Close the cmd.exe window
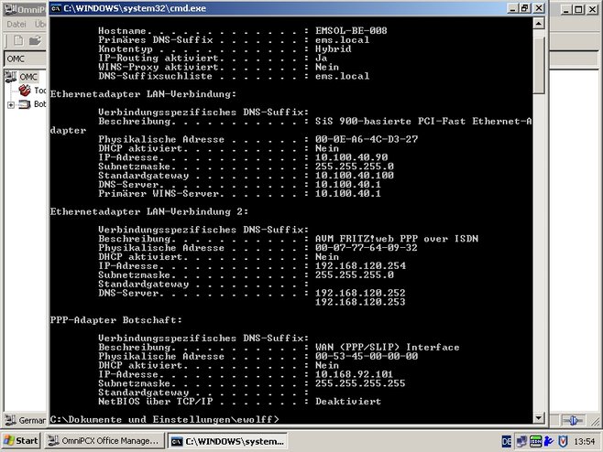Viewport: 603px width, 452px height. [x=539, y=8]
